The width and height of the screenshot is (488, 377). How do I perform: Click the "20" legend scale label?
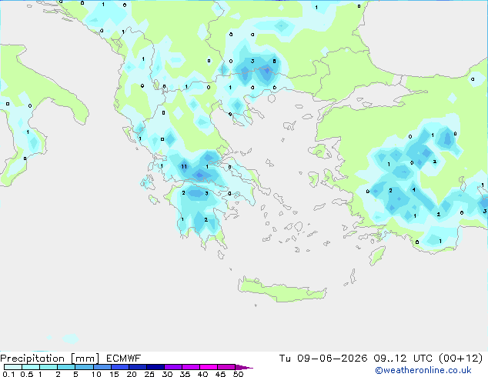(132, 374)
